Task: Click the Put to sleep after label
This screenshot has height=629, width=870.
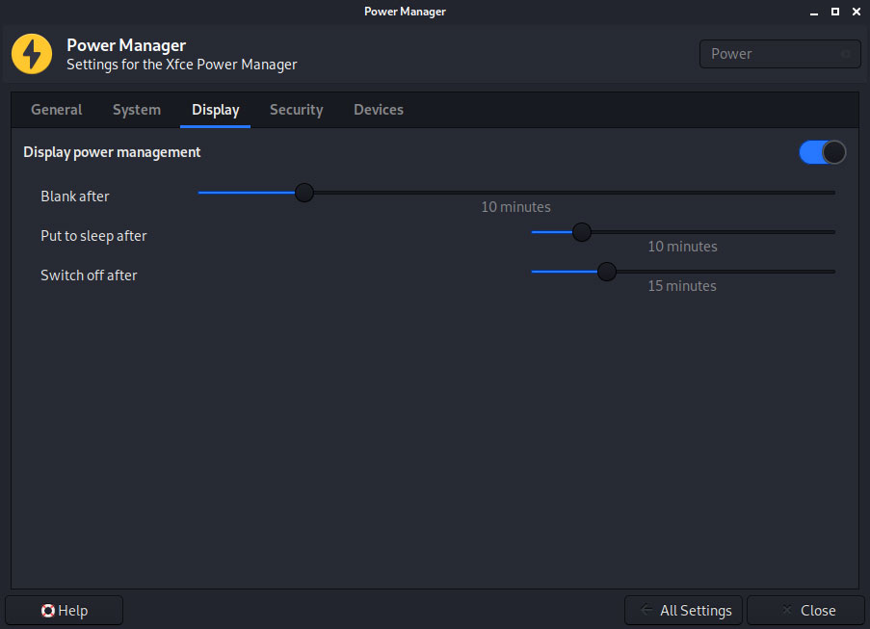Action: click(93, 236)
